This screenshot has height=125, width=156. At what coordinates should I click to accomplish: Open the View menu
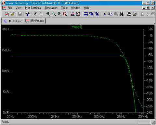point(19,8)
